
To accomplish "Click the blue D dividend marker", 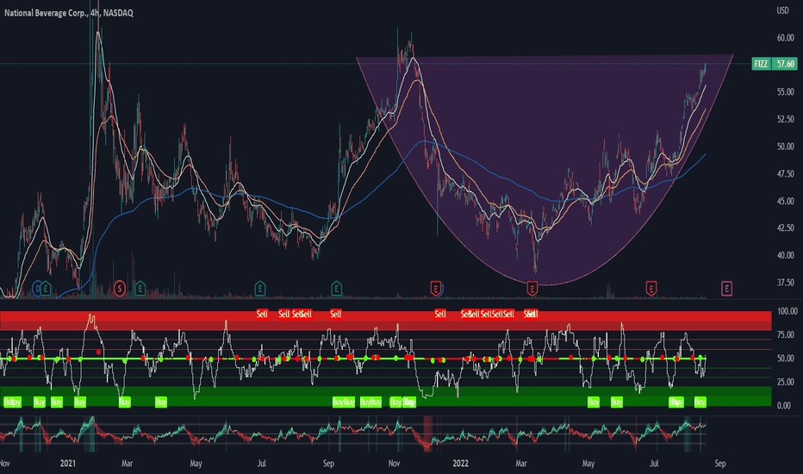I will [37, 289].
